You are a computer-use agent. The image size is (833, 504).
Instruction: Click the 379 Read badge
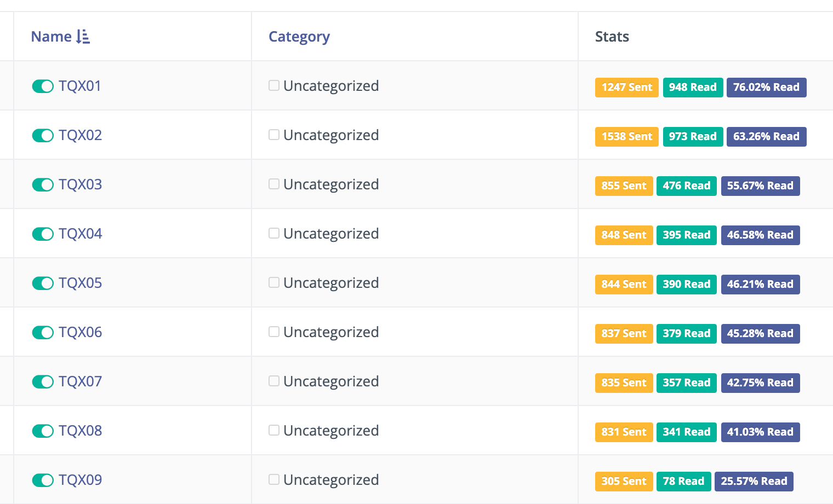point(687,334)
